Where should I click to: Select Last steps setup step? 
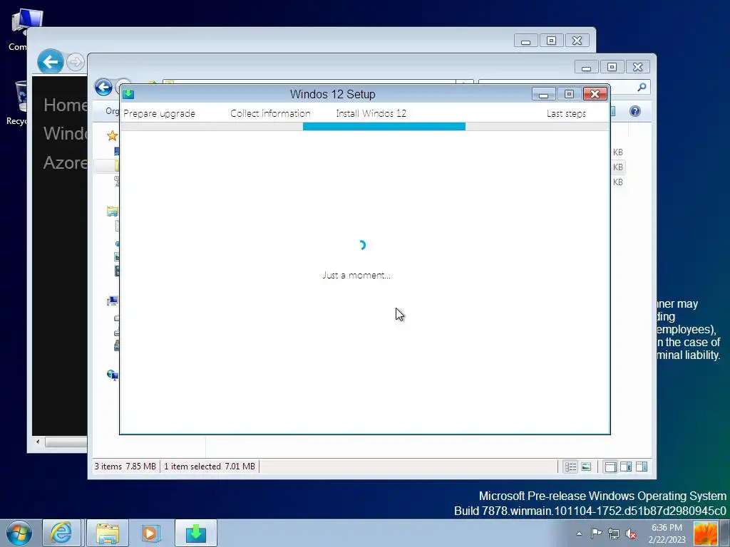566,113
